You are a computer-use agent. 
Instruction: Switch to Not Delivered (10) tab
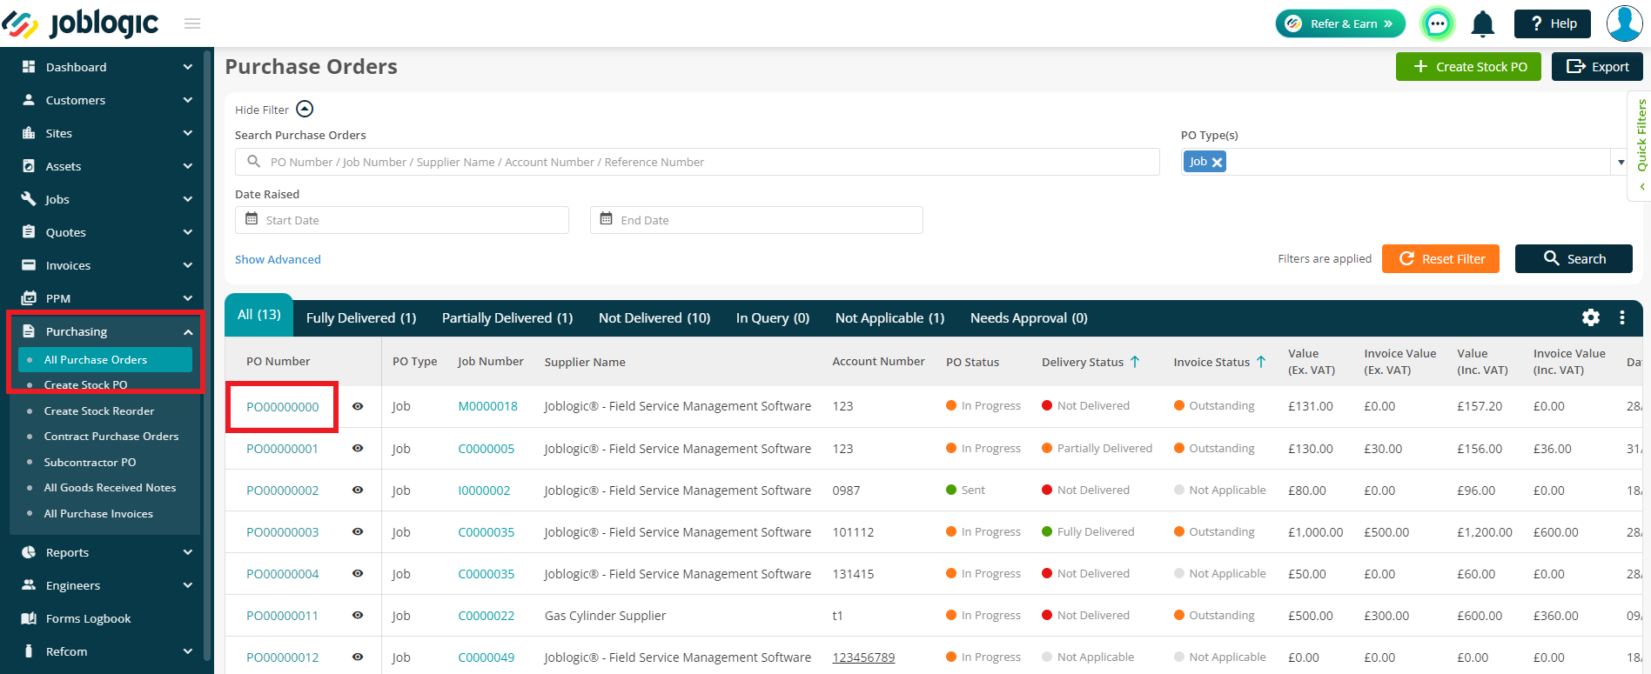pos(654,318)
